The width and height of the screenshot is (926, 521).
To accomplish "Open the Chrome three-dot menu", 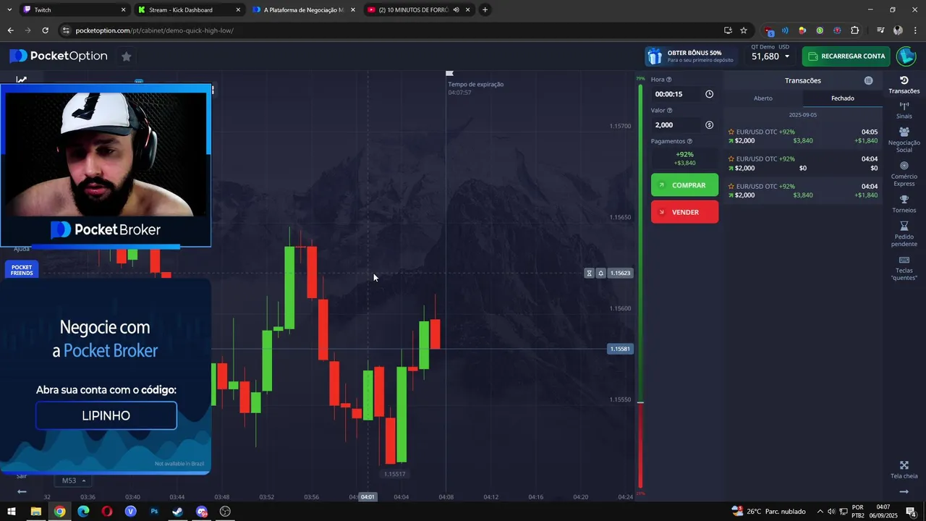I will coord(914,30).
